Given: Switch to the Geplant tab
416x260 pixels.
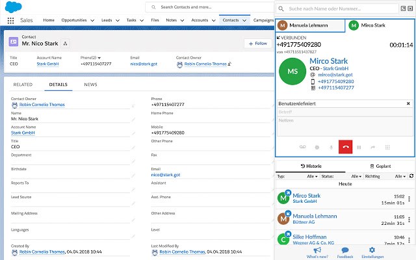Looking at the screenshot, I should point(380,166).
